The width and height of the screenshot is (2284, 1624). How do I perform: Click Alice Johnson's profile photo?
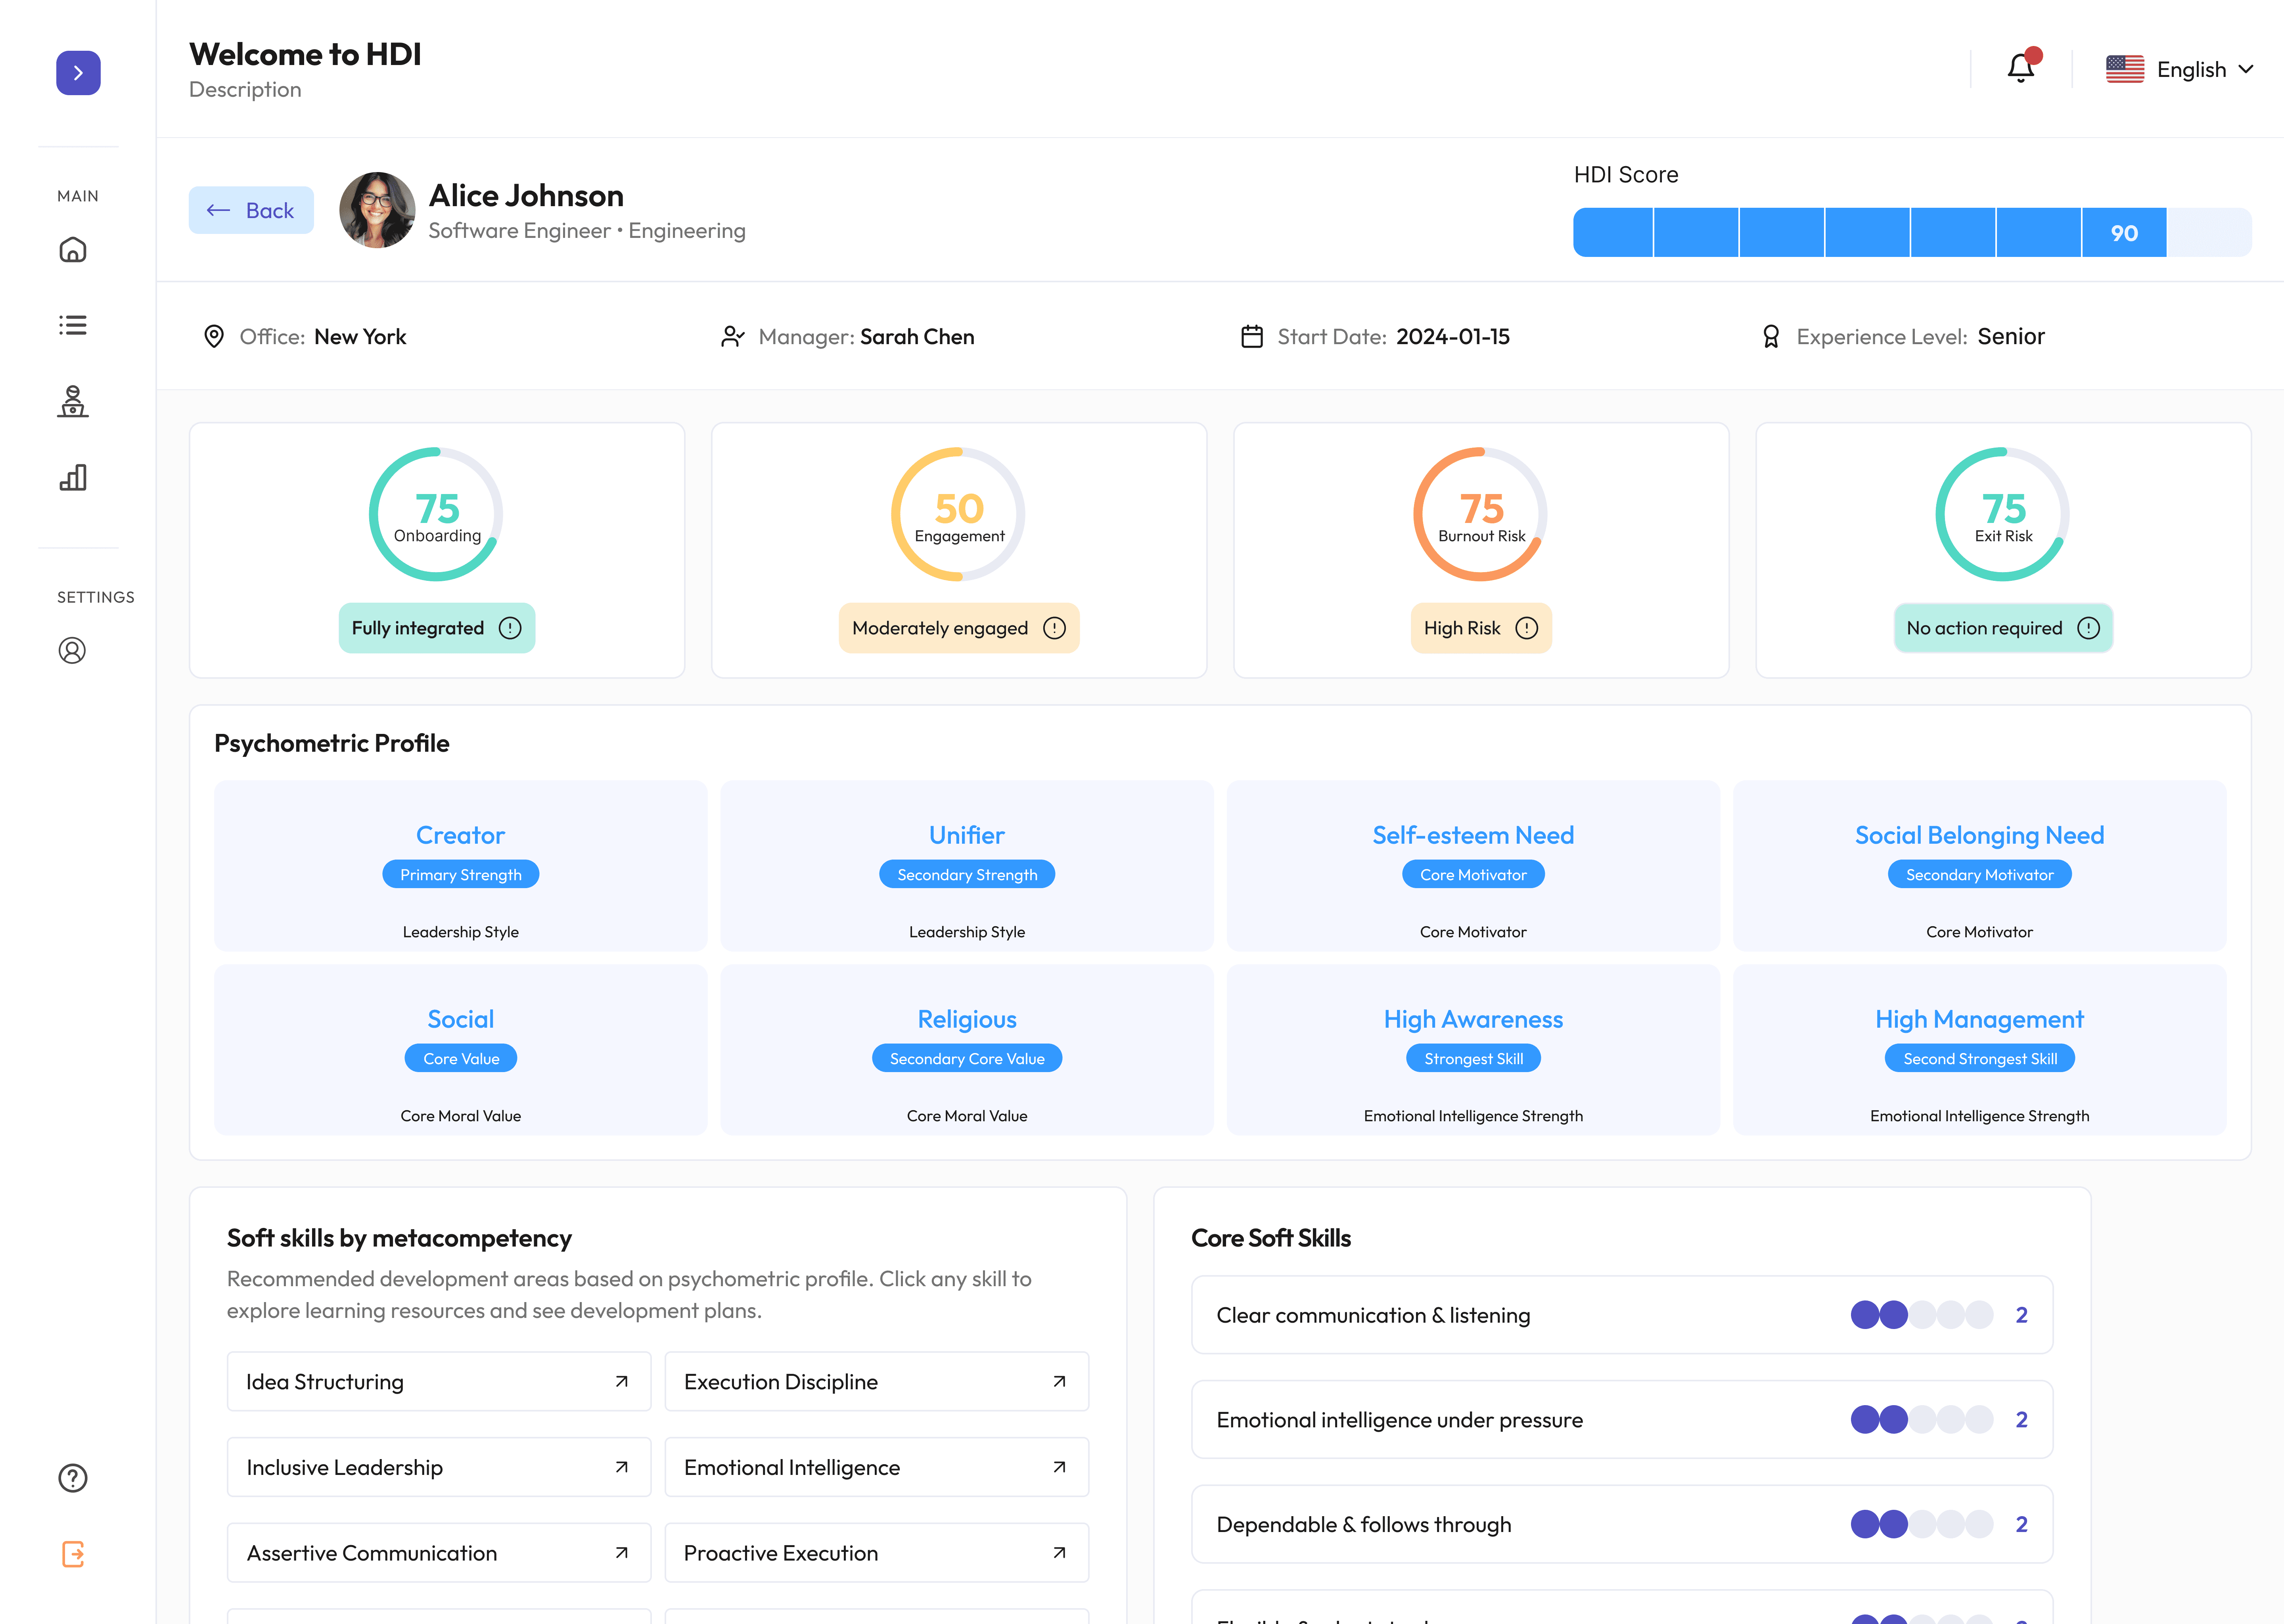[x=377, y=210]
